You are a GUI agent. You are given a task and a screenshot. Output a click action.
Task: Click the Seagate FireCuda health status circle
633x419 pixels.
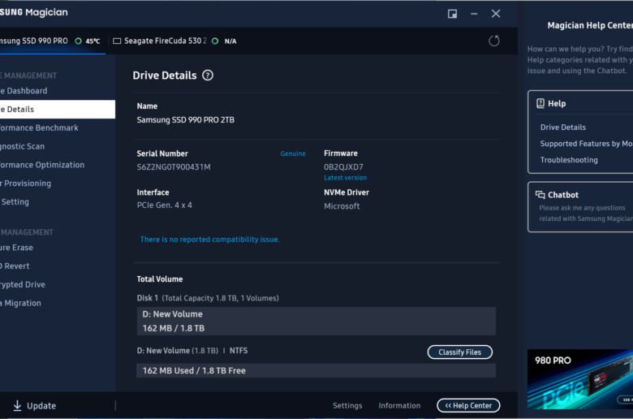215,41
